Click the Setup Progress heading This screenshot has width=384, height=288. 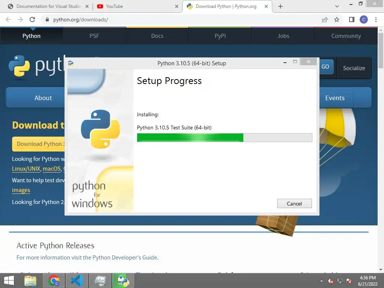169,81
